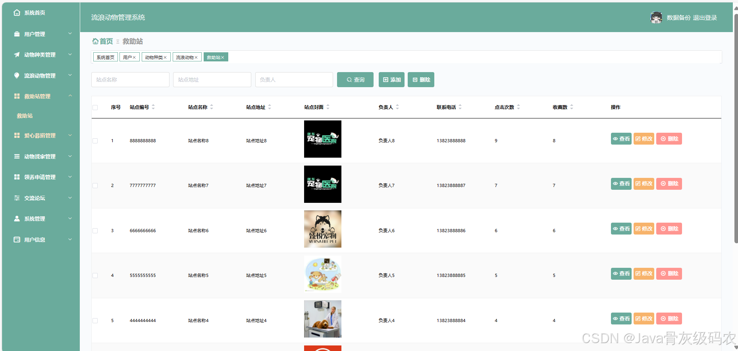Check the row for 站点名称8
Image resolution: width=738 pixels, height=351 pixels.
point(95,141)
